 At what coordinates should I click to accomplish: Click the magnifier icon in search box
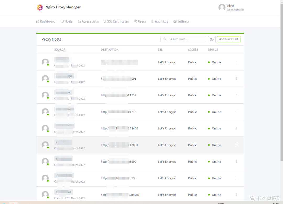coord(165,39)
